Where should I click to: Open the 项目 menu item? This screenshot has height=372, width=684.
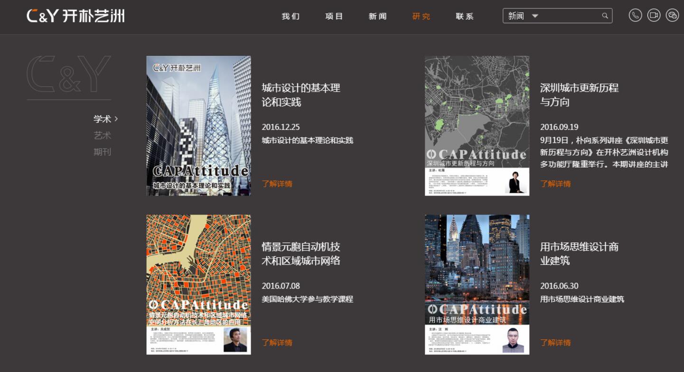pyautogui.click(x=334, y=16)
